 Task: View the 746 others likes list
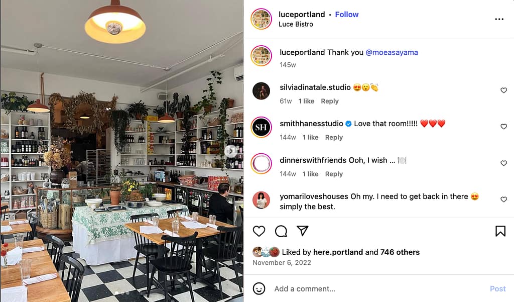click(x=400, y=252)
